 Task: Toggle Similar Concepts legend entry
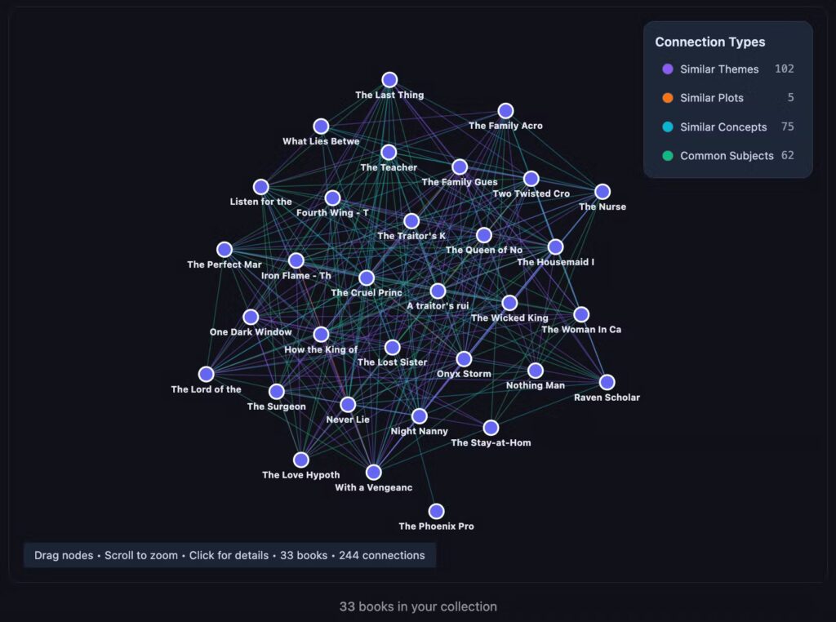click(723, 127)
